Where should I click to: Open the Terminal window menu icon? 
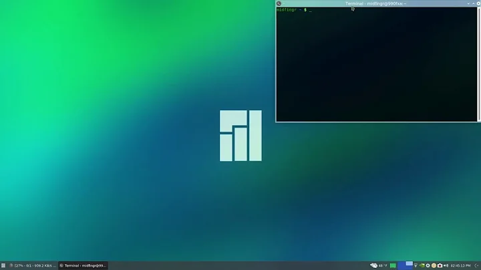click(279, 3)
